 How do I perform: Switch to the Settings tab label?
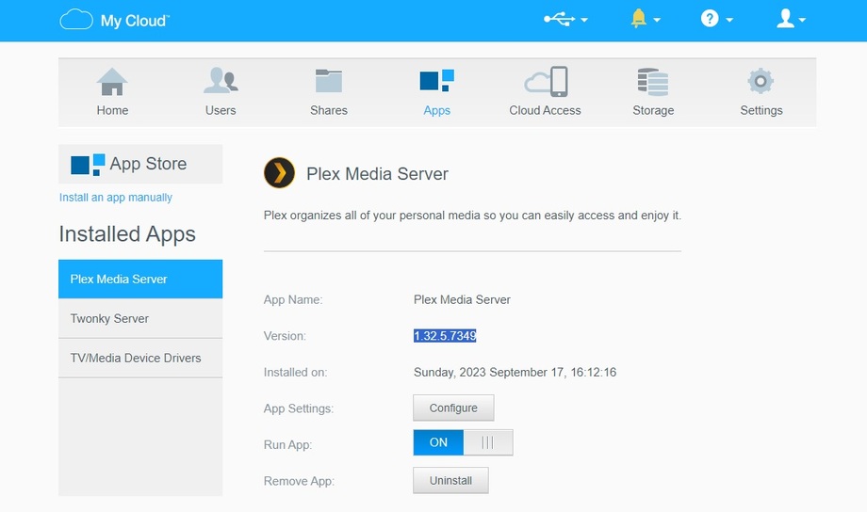761,110
